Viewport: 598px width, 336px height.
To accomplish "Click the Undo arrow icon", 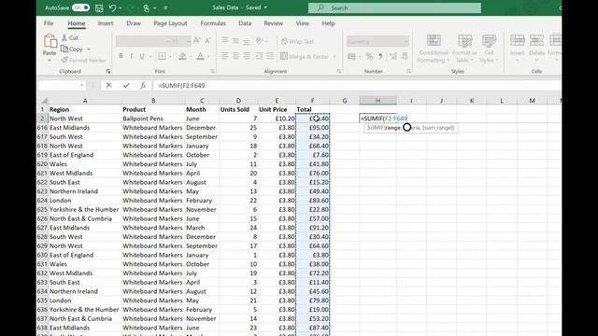I will coord(112,7).
